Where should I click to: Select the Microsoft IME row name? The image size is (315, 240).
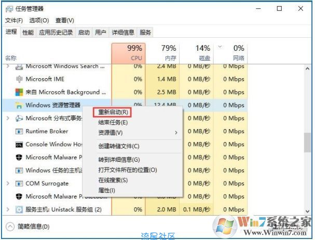(x=45, y=79)
